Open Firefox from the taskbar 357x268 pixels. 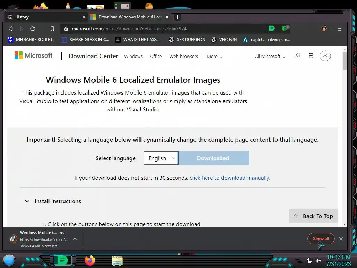point(90,260)
